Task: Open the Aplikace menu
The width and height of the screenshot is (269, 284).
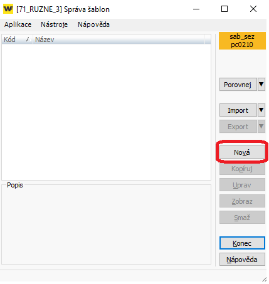Action: [x=18, y=24]
